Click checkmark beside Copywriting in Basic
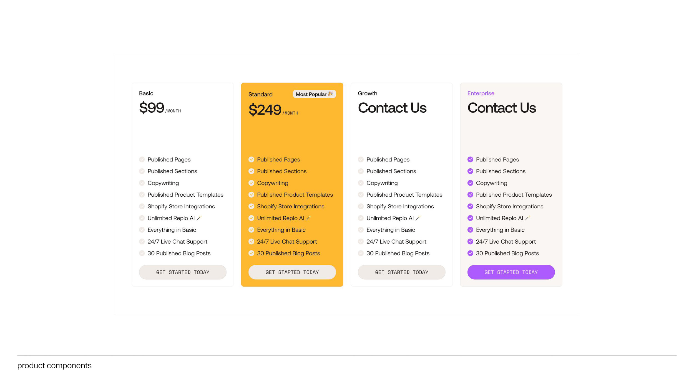This screenshot has height=390, width=694. click(x=142, y=183)
